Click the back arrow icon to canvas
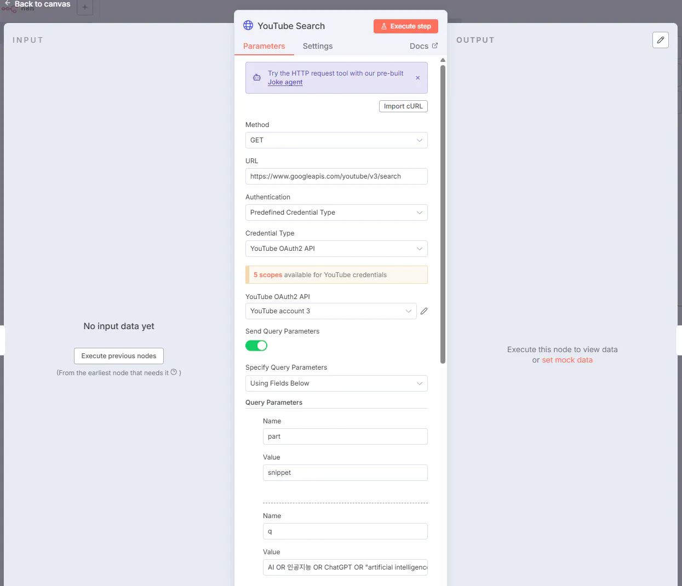Image resolution: width=682 pixels, height=586 pixels. click(8, 3)
